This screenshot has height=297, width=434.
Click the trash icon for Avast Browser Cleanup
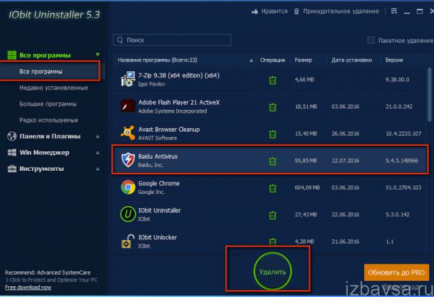(x=273, y=134)
